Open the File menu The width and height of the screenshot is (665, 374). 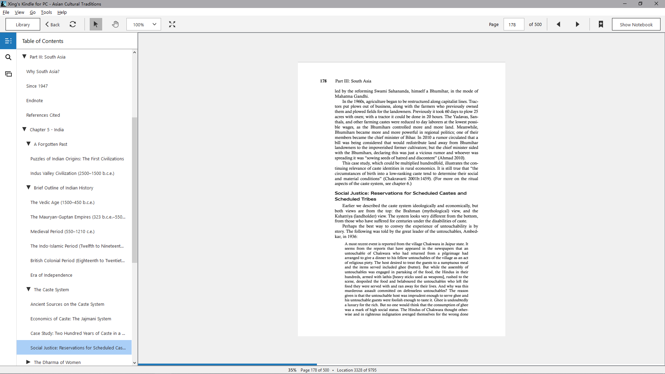[6, 12]
